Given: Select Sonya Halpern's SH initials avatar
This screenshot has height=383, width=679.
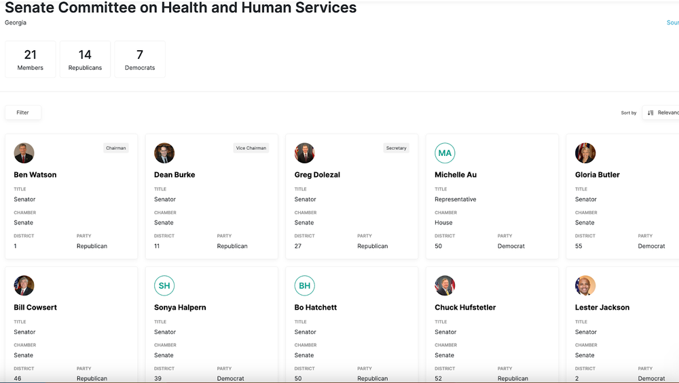Looking at the screenshot, I should 164,286.
